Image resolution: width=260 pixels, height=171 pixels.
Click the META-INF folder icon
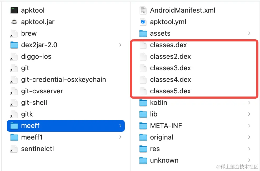coord(143,126)
